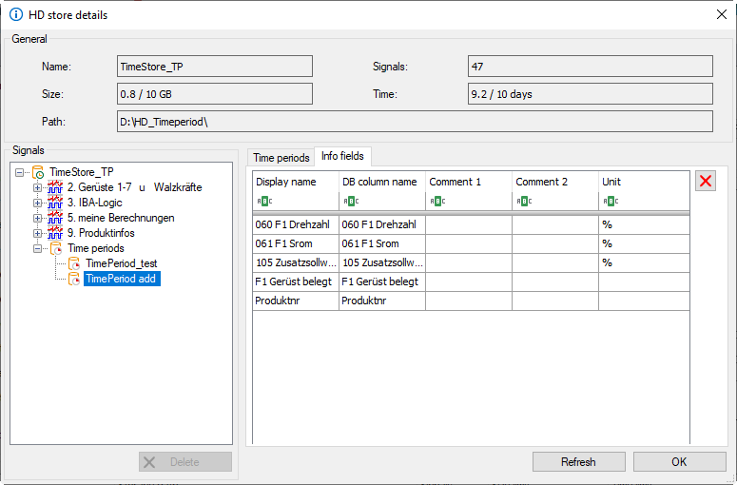Select the Info fields tab

point(342,156)
